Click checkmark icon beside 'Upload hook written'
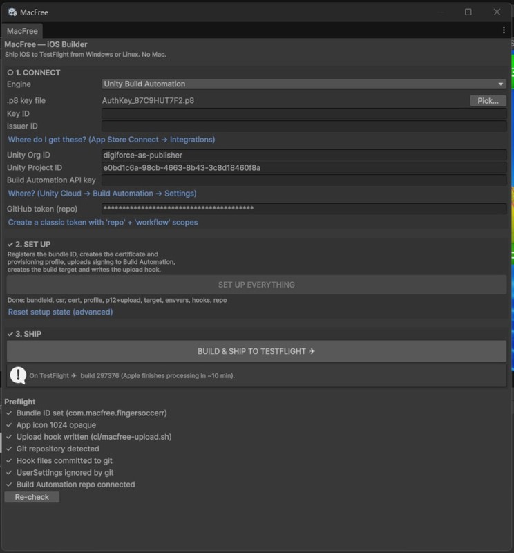The width and height of the screenshot is (514, 553). click(9, 437)
